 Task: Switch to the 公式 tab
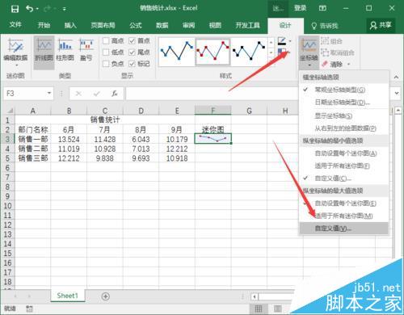[136, 25]
